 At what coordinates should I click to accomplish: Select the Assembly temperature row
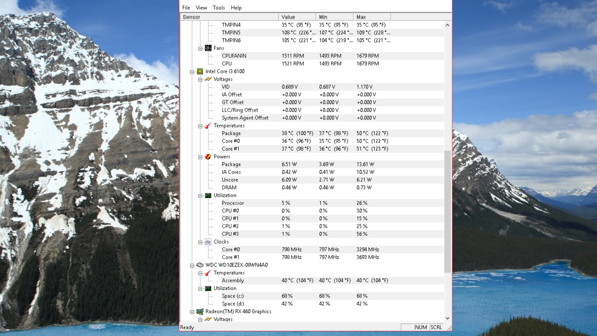point(312,280)
